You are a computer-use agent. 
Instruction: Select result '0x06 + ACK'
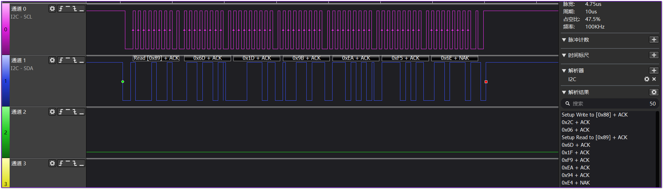click(x=576, y=130)
